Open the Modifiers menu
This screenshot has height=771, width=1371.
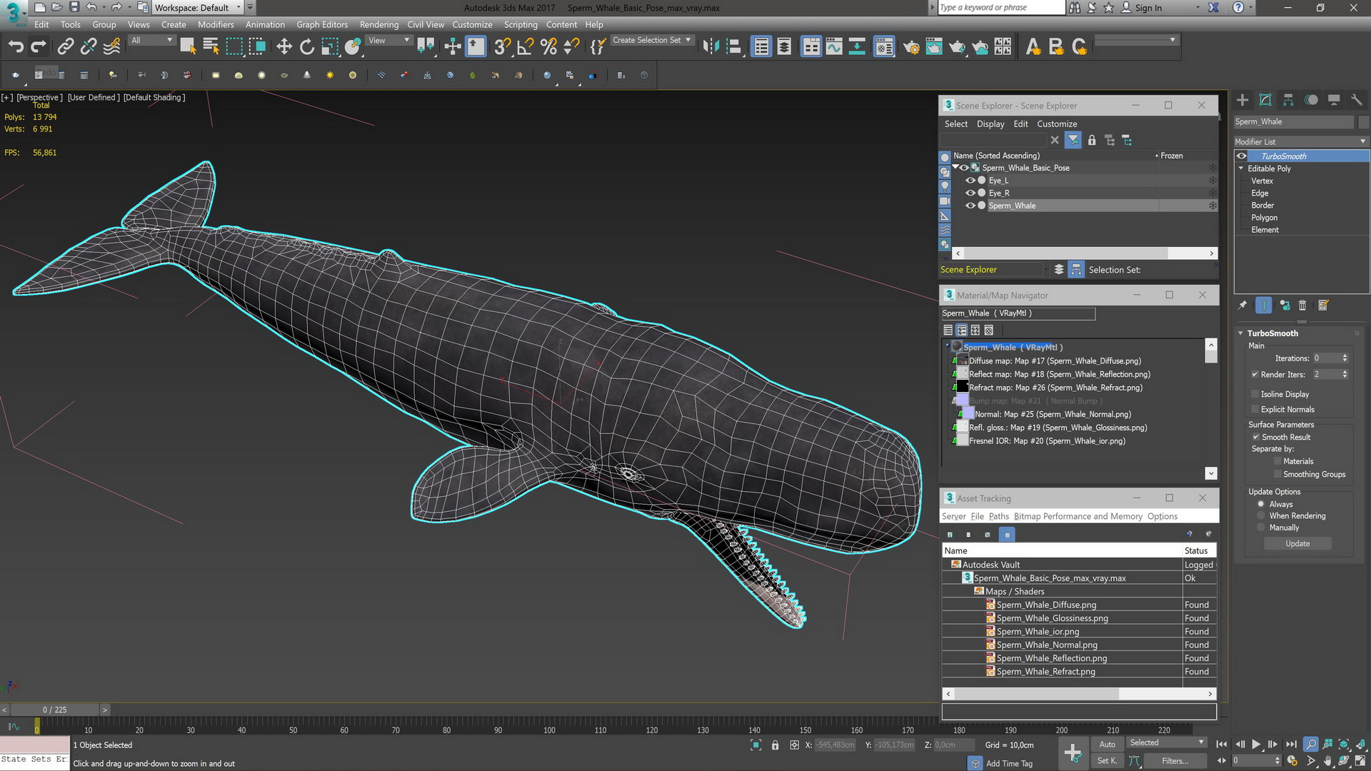(x=216, y=24)
